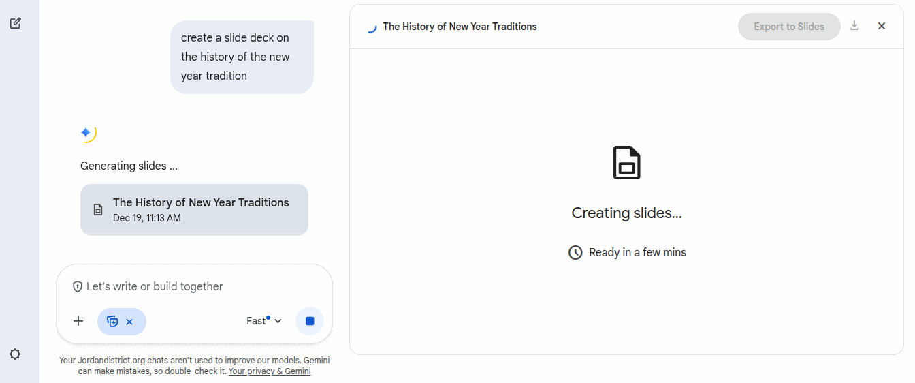Toggle the selected Canvas tool chip

(113, 322)
